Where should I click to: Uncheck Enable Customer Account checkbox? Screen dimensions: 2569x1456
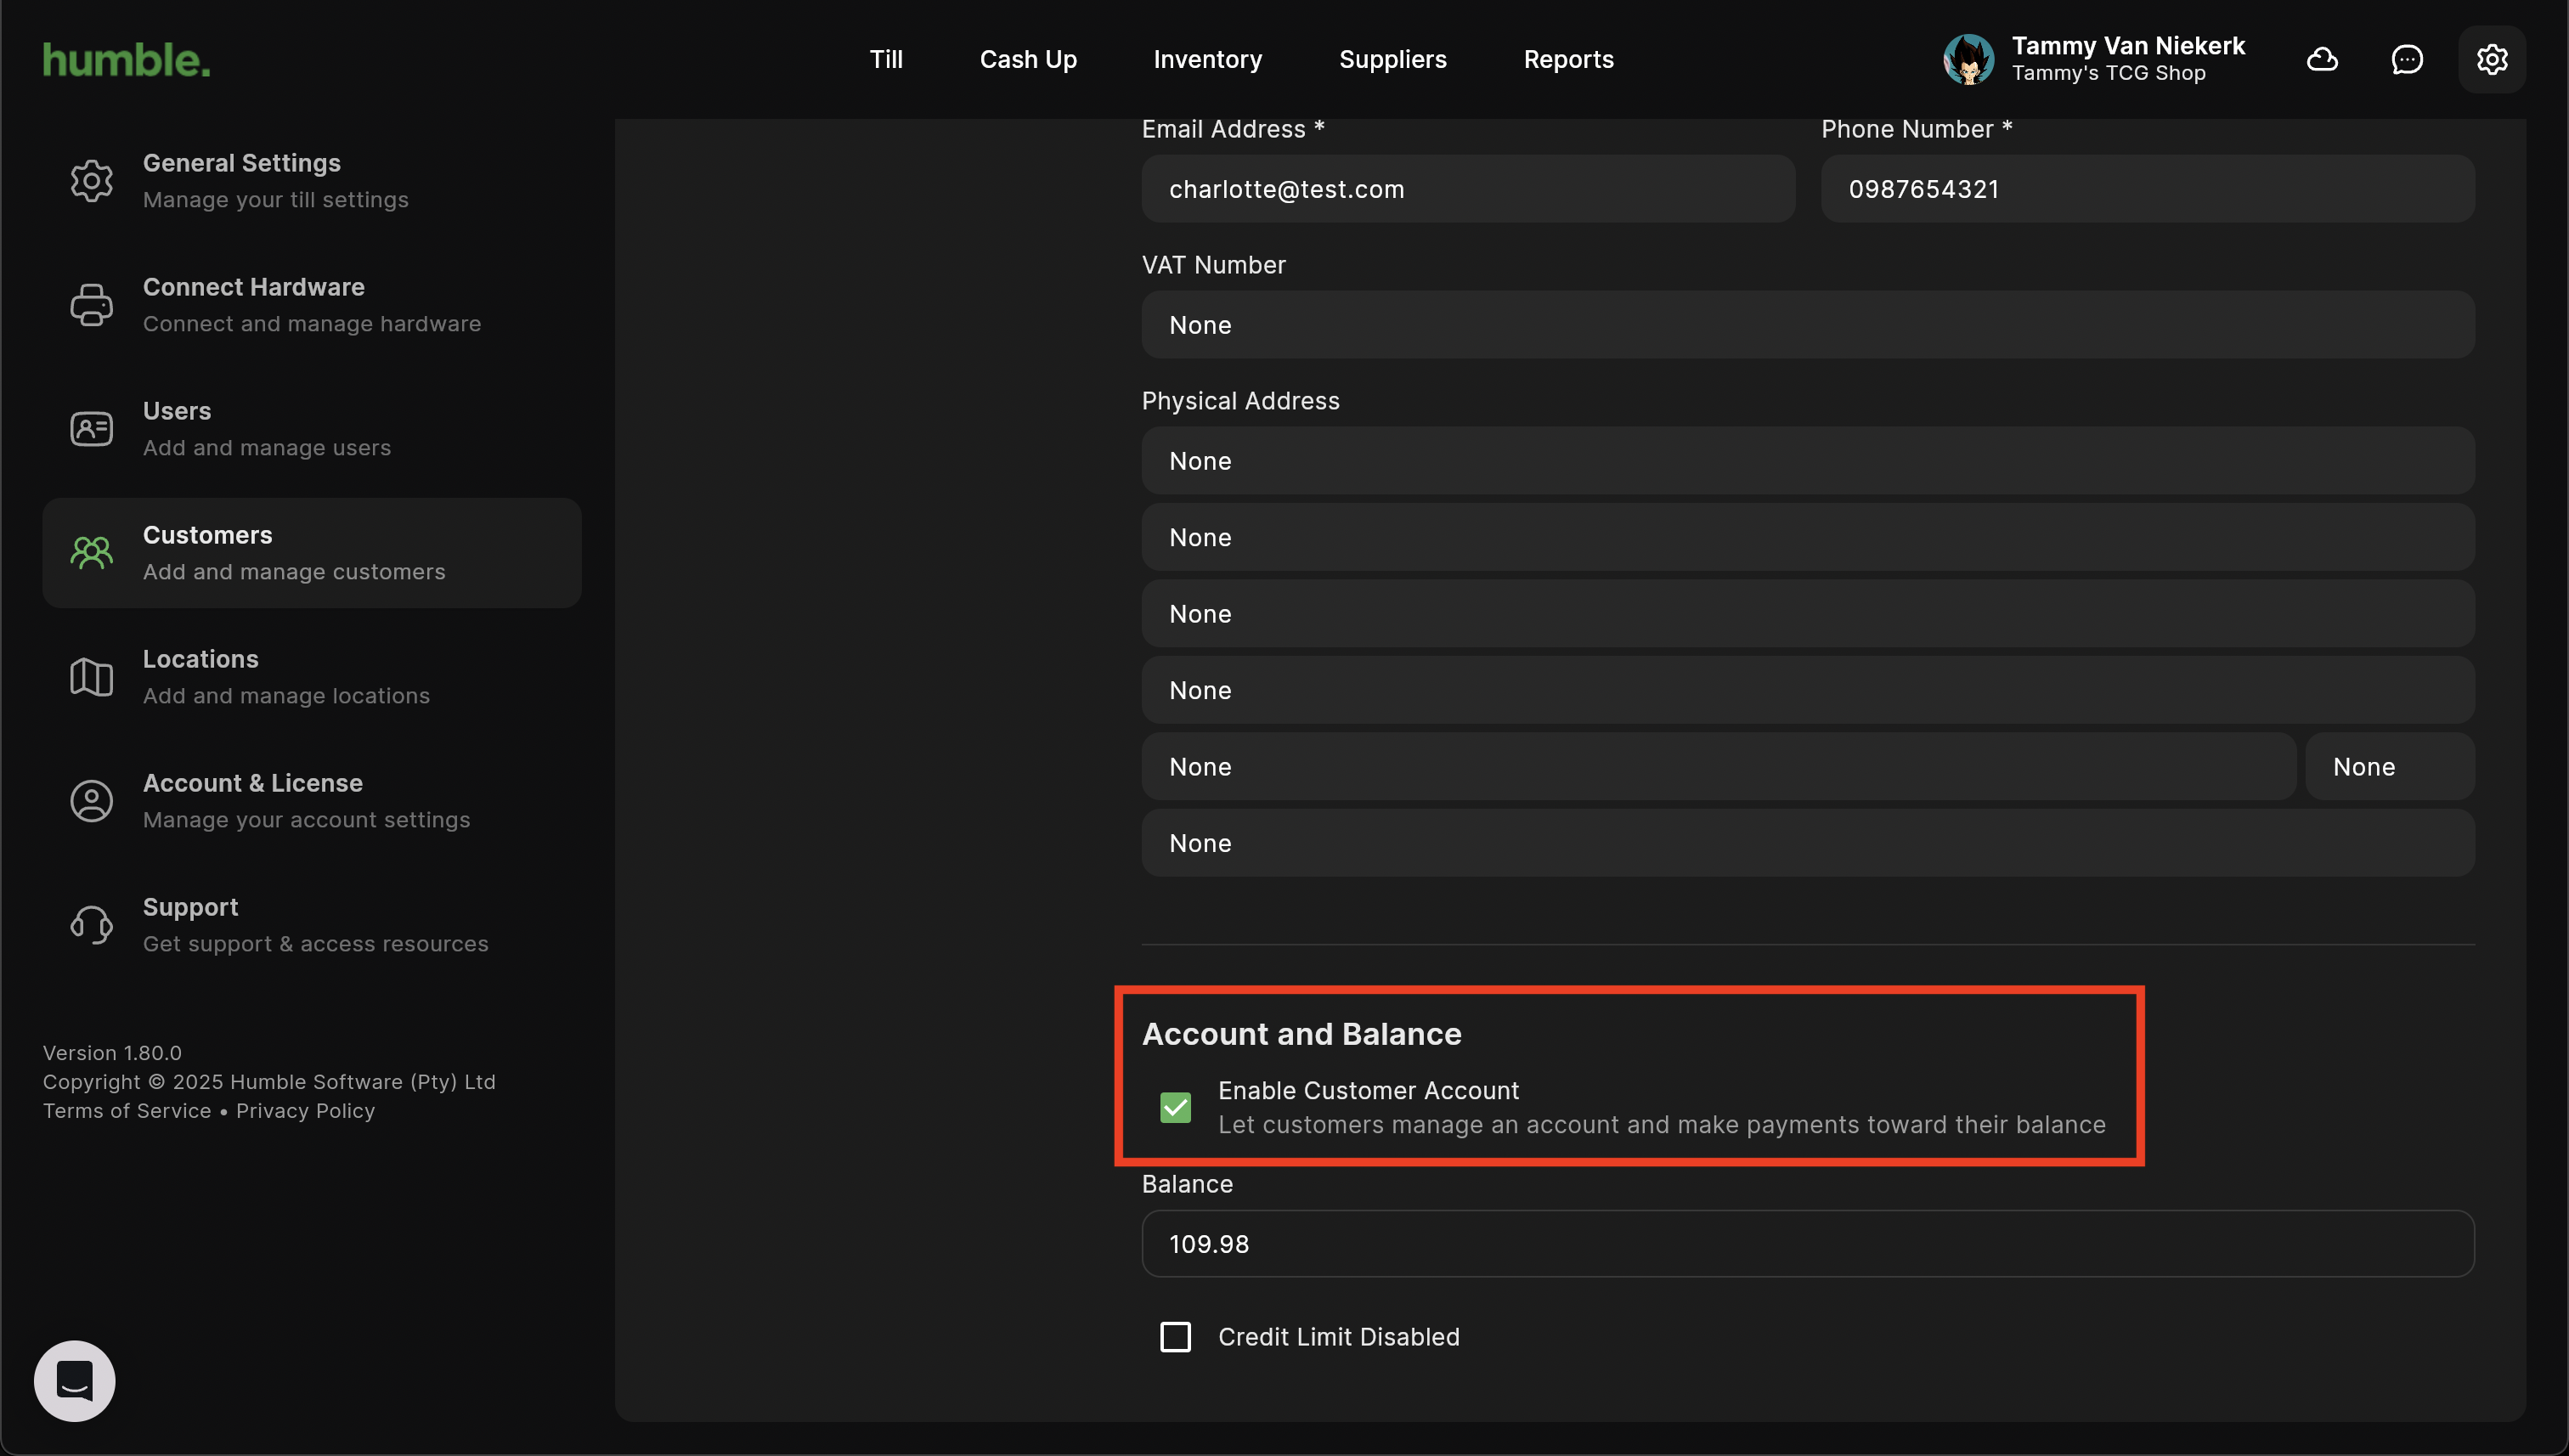1175,1107
